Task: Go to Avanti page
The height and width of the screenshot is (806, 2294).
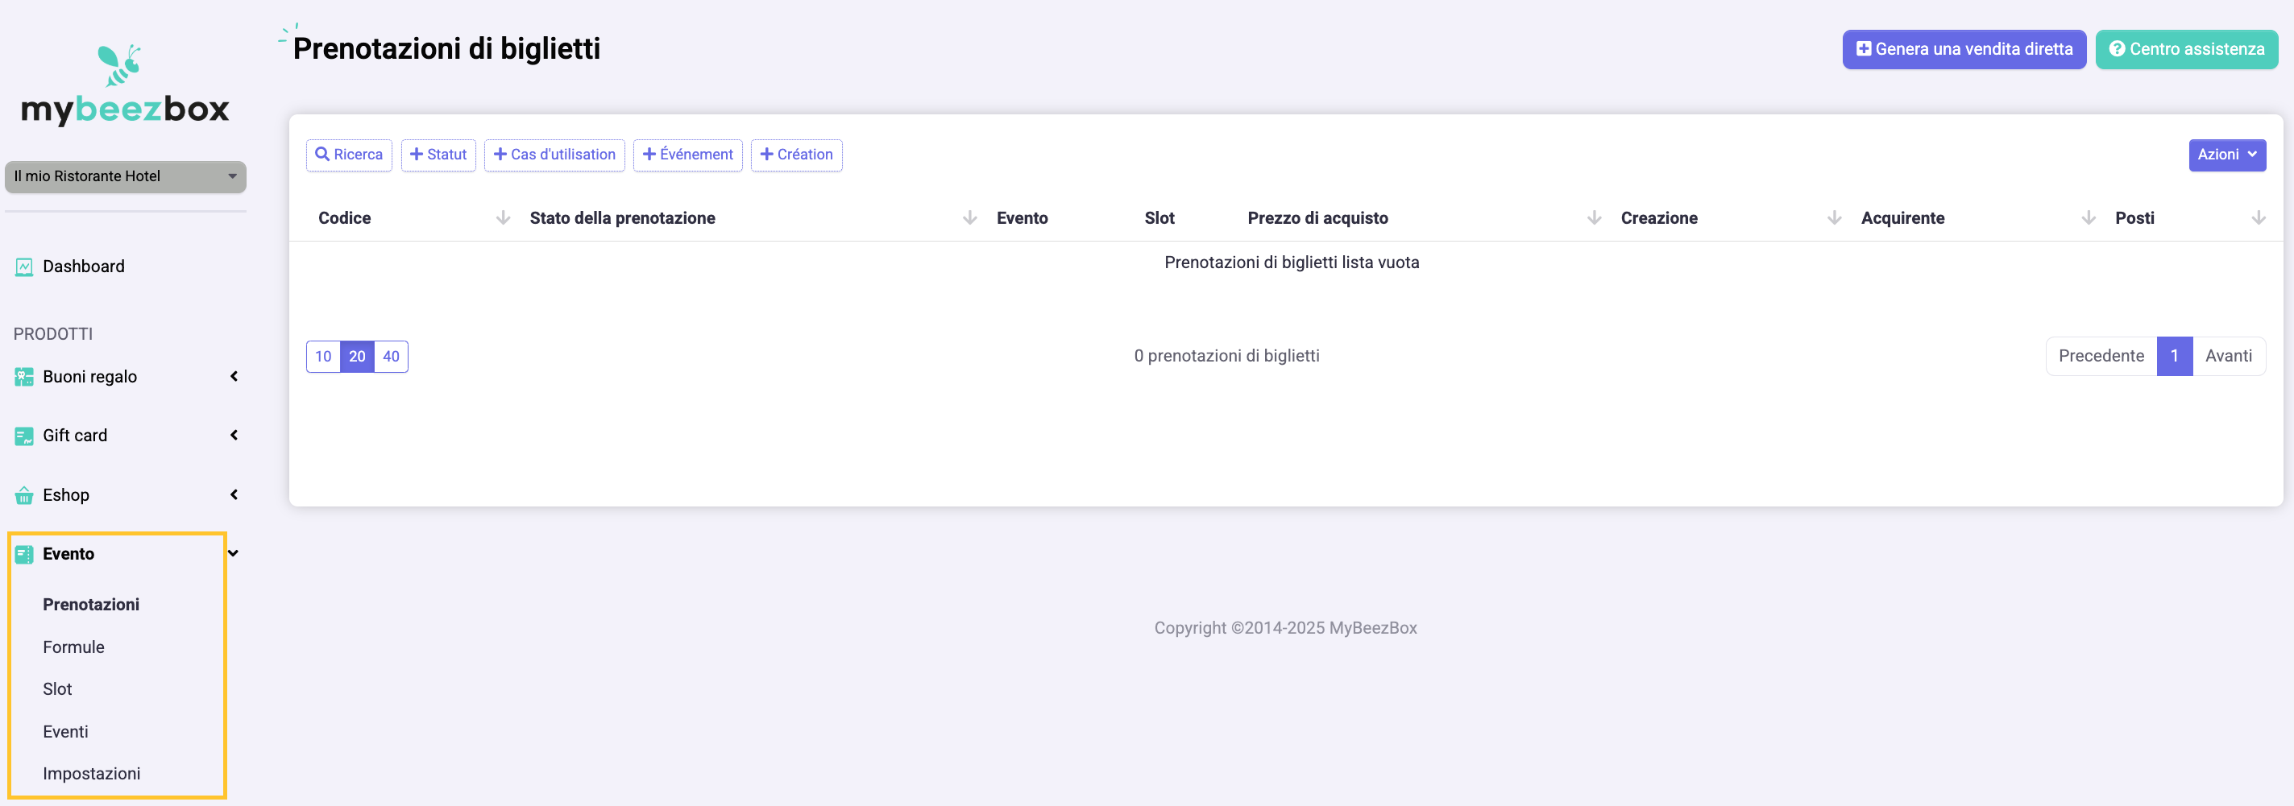Action: (x=2228, y=356)
